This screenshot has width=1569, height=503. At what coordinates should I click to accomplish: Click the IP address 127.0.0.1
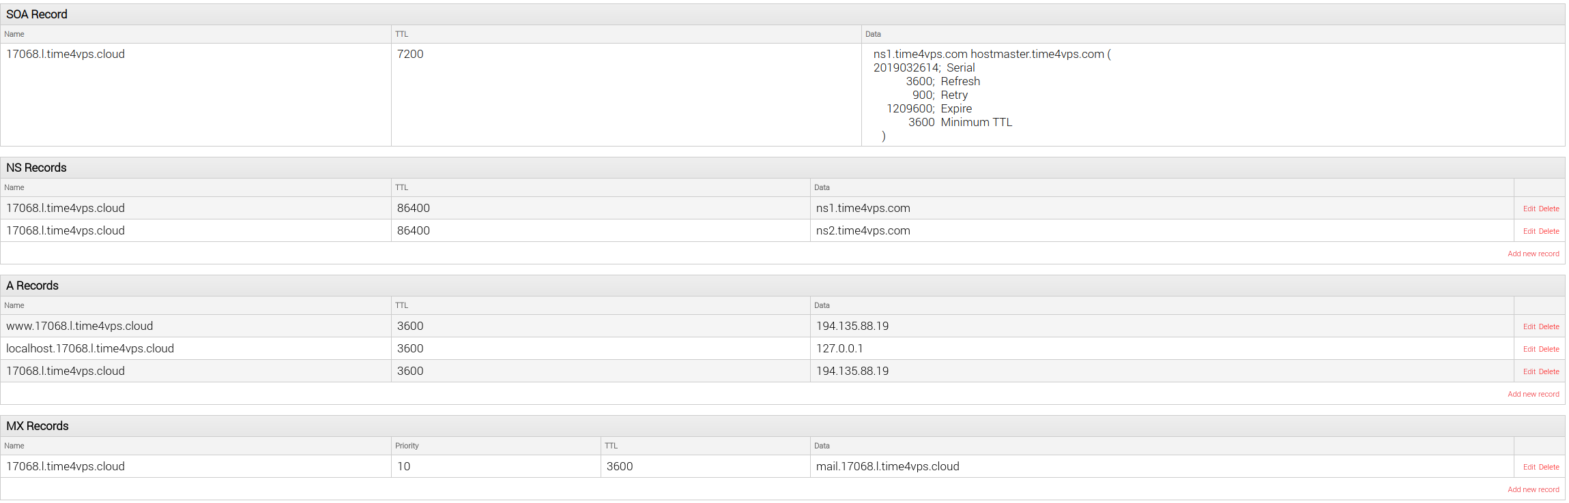pyautogui.click(x=839, y=348)
